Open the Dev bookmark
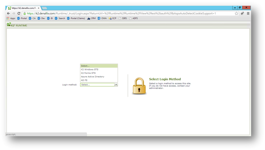The width and height of the screenshot is (265, 150). point(41,18)
